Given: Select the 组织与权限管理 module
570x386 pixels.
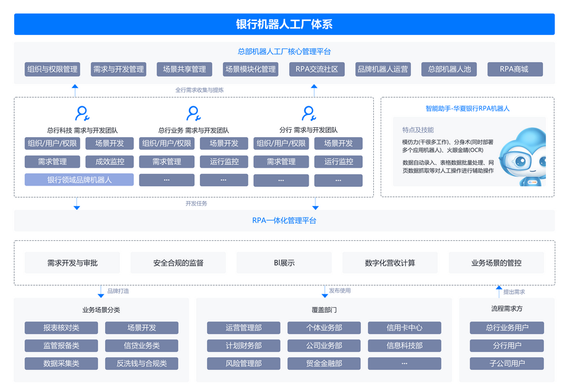Looking at the screenshot, I should point(52,69).
